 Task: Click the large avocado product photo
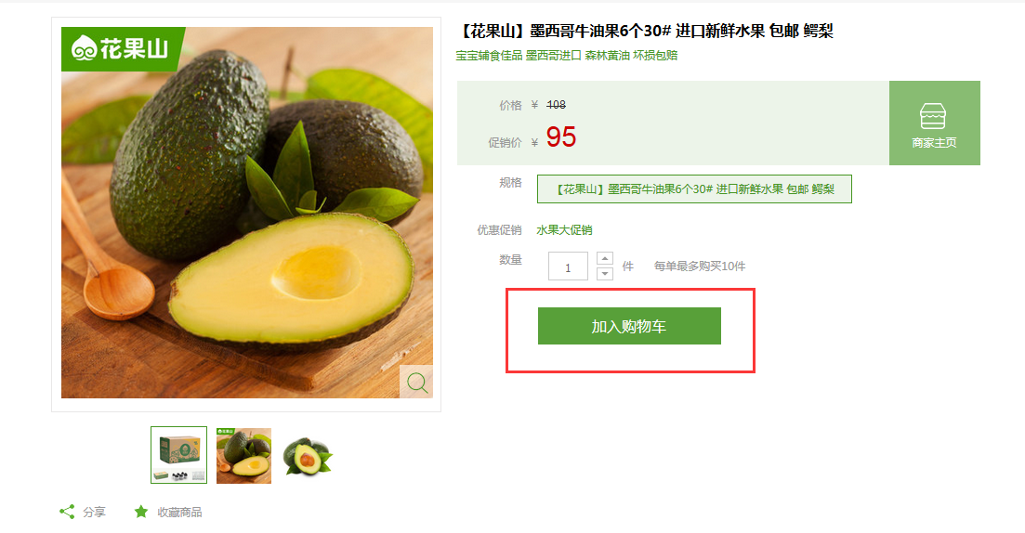[x=247, y=213]
